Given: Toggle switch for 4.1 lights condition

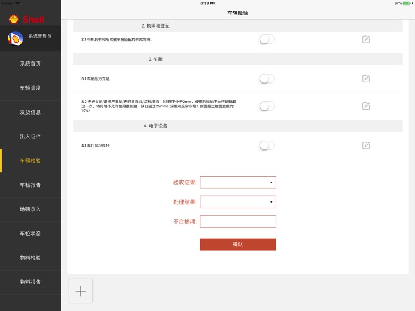Looking at the screenshot, I should click(x=267, y=146).
